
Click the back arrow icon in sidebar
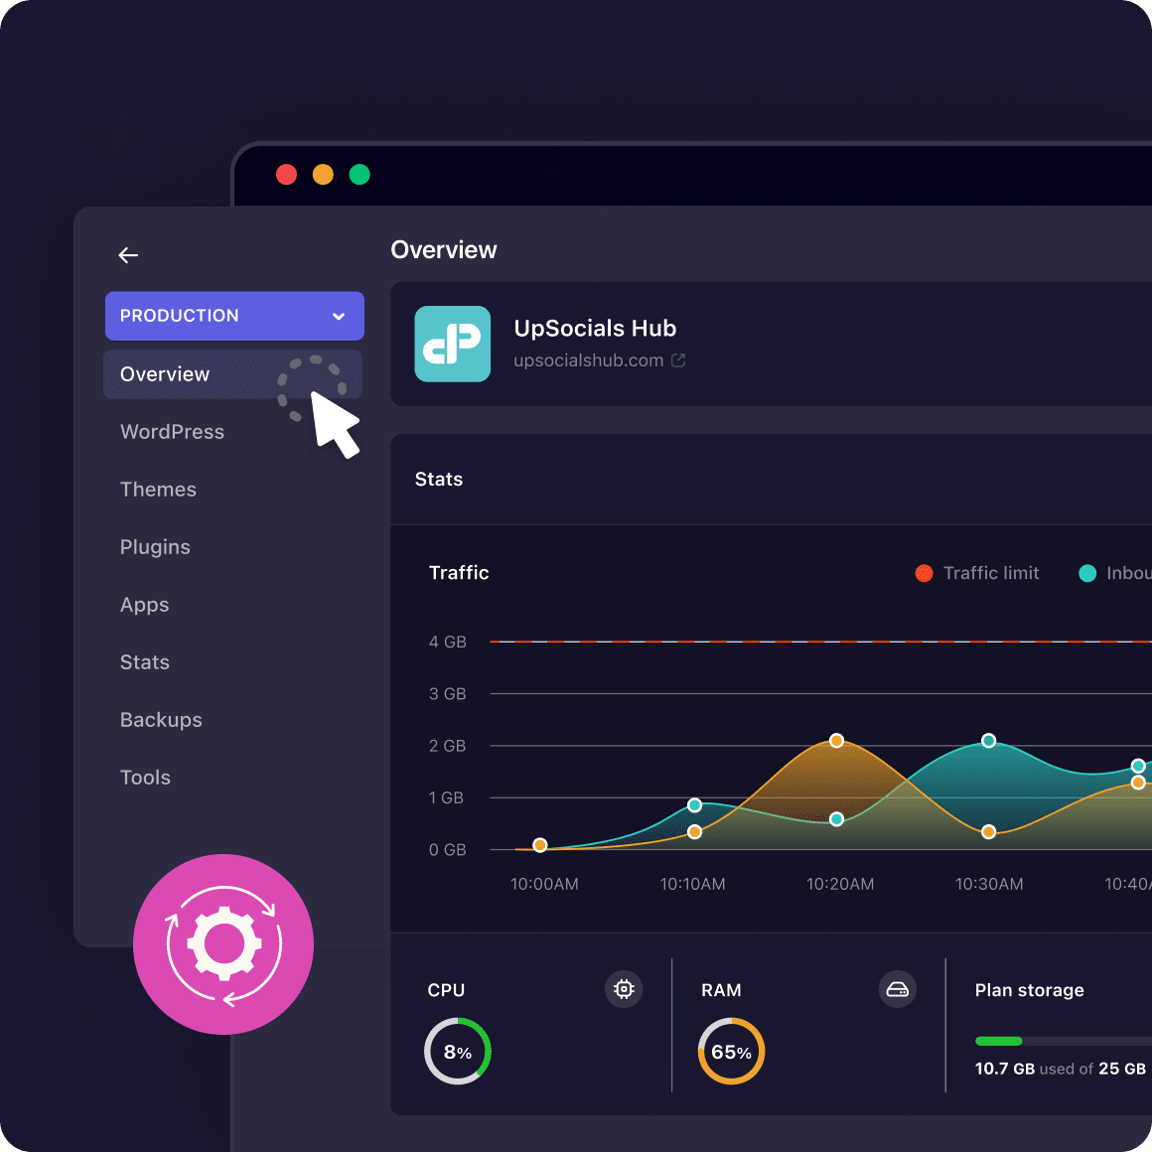128,255
